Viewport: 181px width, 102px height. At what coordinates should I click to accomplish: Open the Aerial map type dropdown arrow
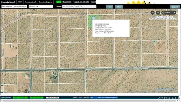tap(174, 12)
